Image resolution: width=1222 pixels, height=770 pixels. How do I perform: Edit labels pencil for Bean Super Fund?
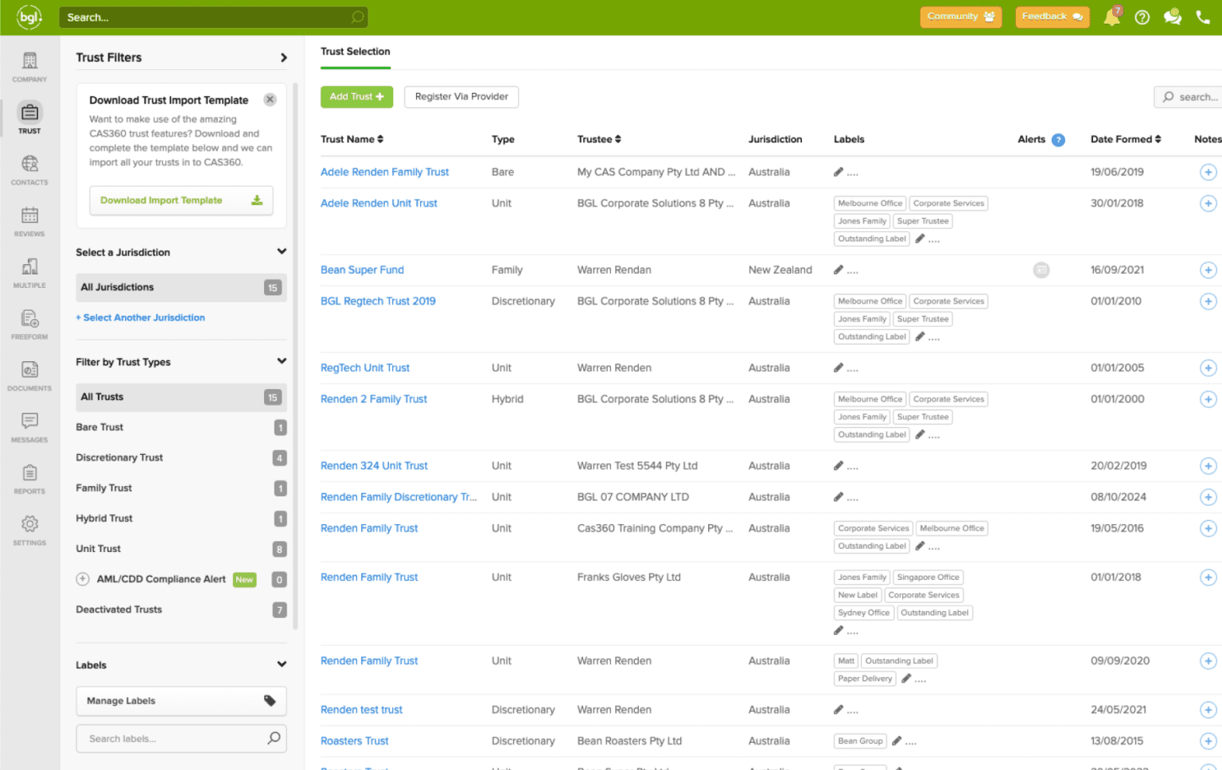coord(839,270)
